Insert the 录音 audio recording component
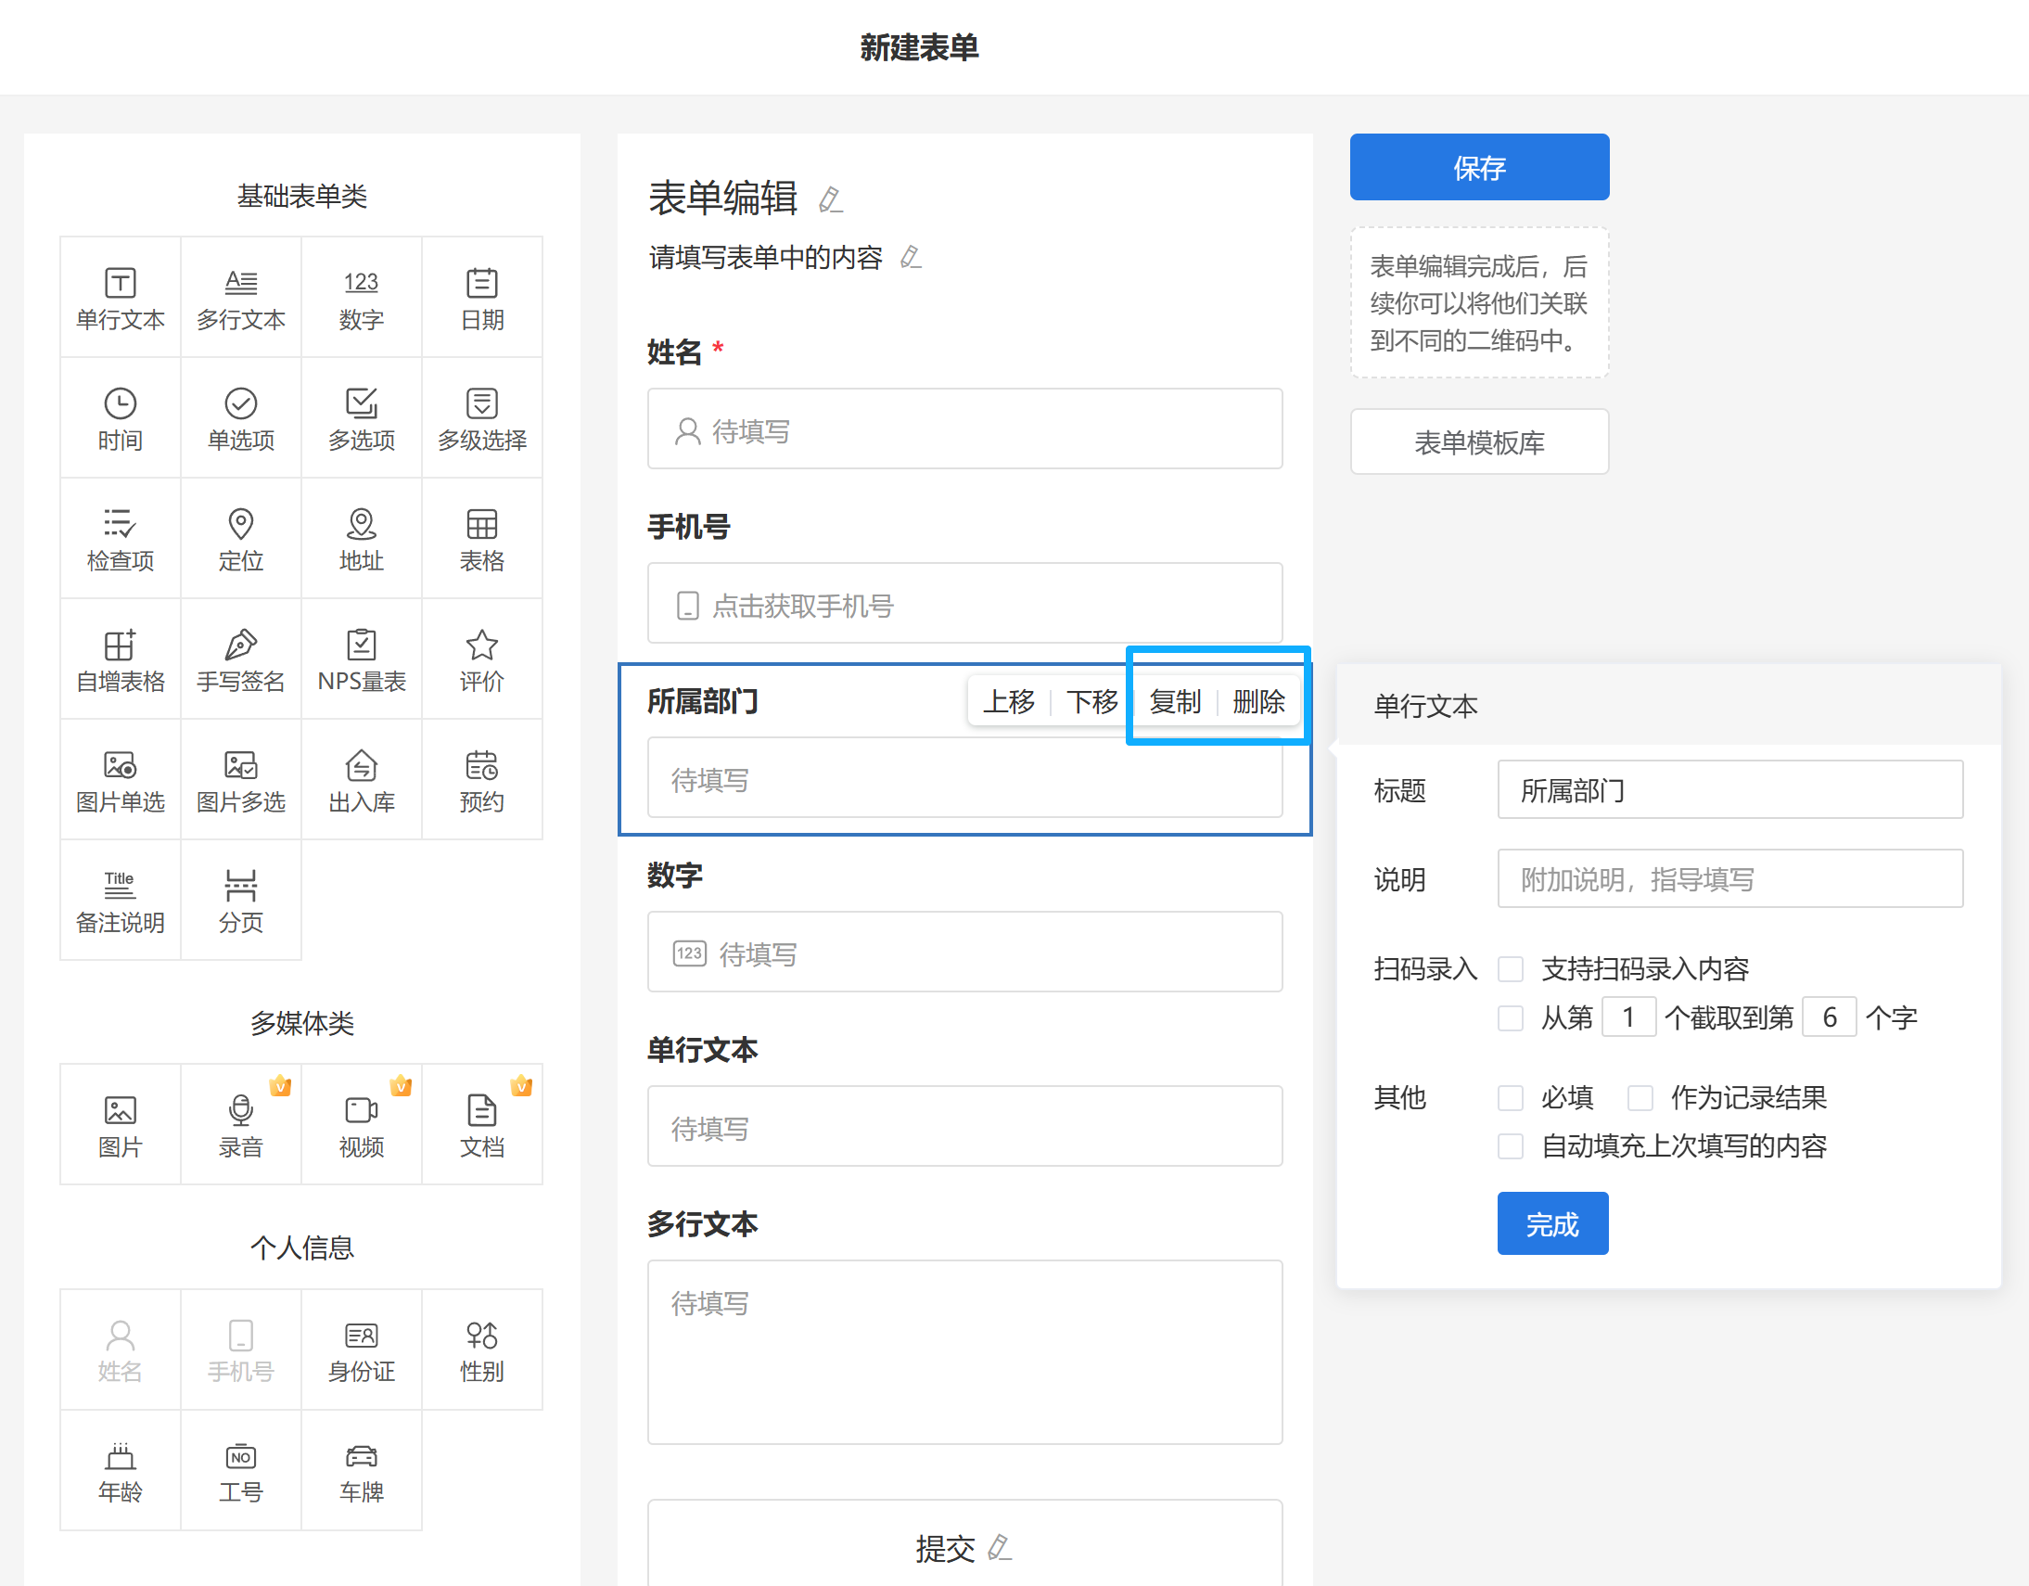The image size is (2029, 1586). (240, 1125)
